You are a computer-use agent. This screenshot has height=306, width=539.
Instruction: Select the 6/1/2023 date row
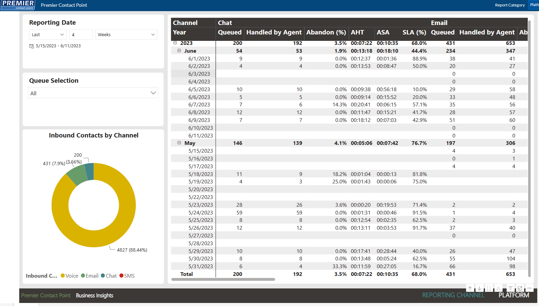tap(199, 58)
